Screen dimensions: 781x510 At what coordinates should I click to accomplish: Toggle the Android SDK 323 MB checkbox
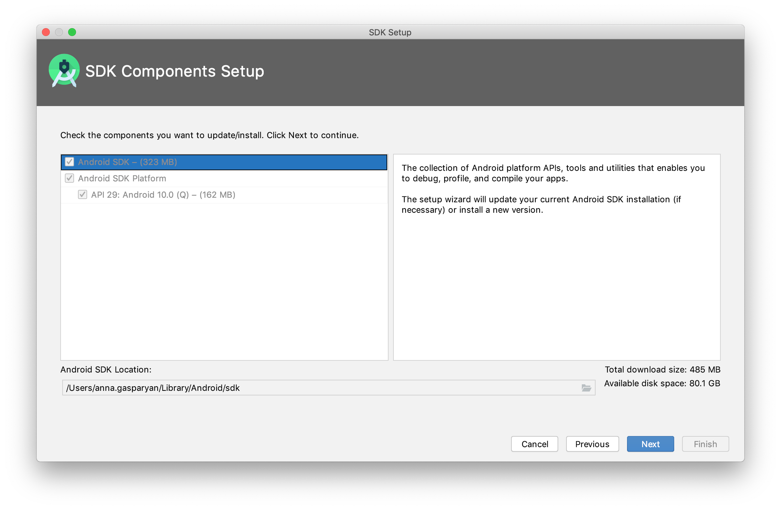pos(68,162)
